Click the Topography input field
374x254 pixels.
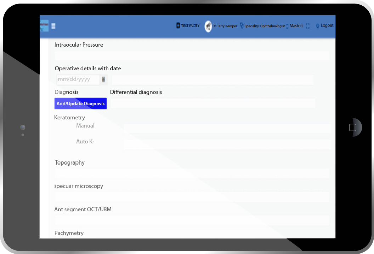point(192,173)
